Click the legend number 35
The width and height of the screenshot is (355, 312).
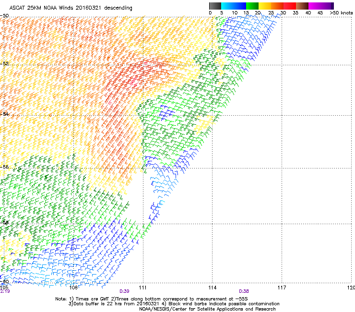296,13
